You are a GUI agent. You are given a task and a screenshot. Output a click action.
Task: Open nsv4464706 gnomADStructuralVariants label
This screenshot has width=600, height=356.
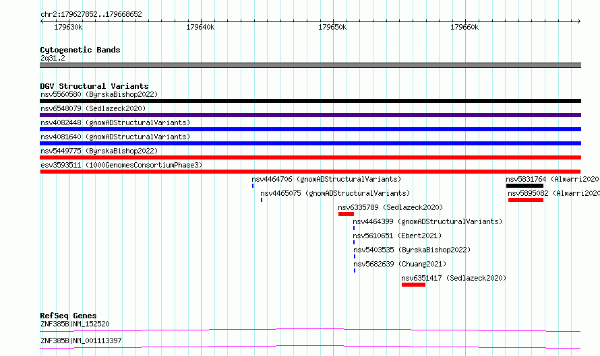point(326,179)
